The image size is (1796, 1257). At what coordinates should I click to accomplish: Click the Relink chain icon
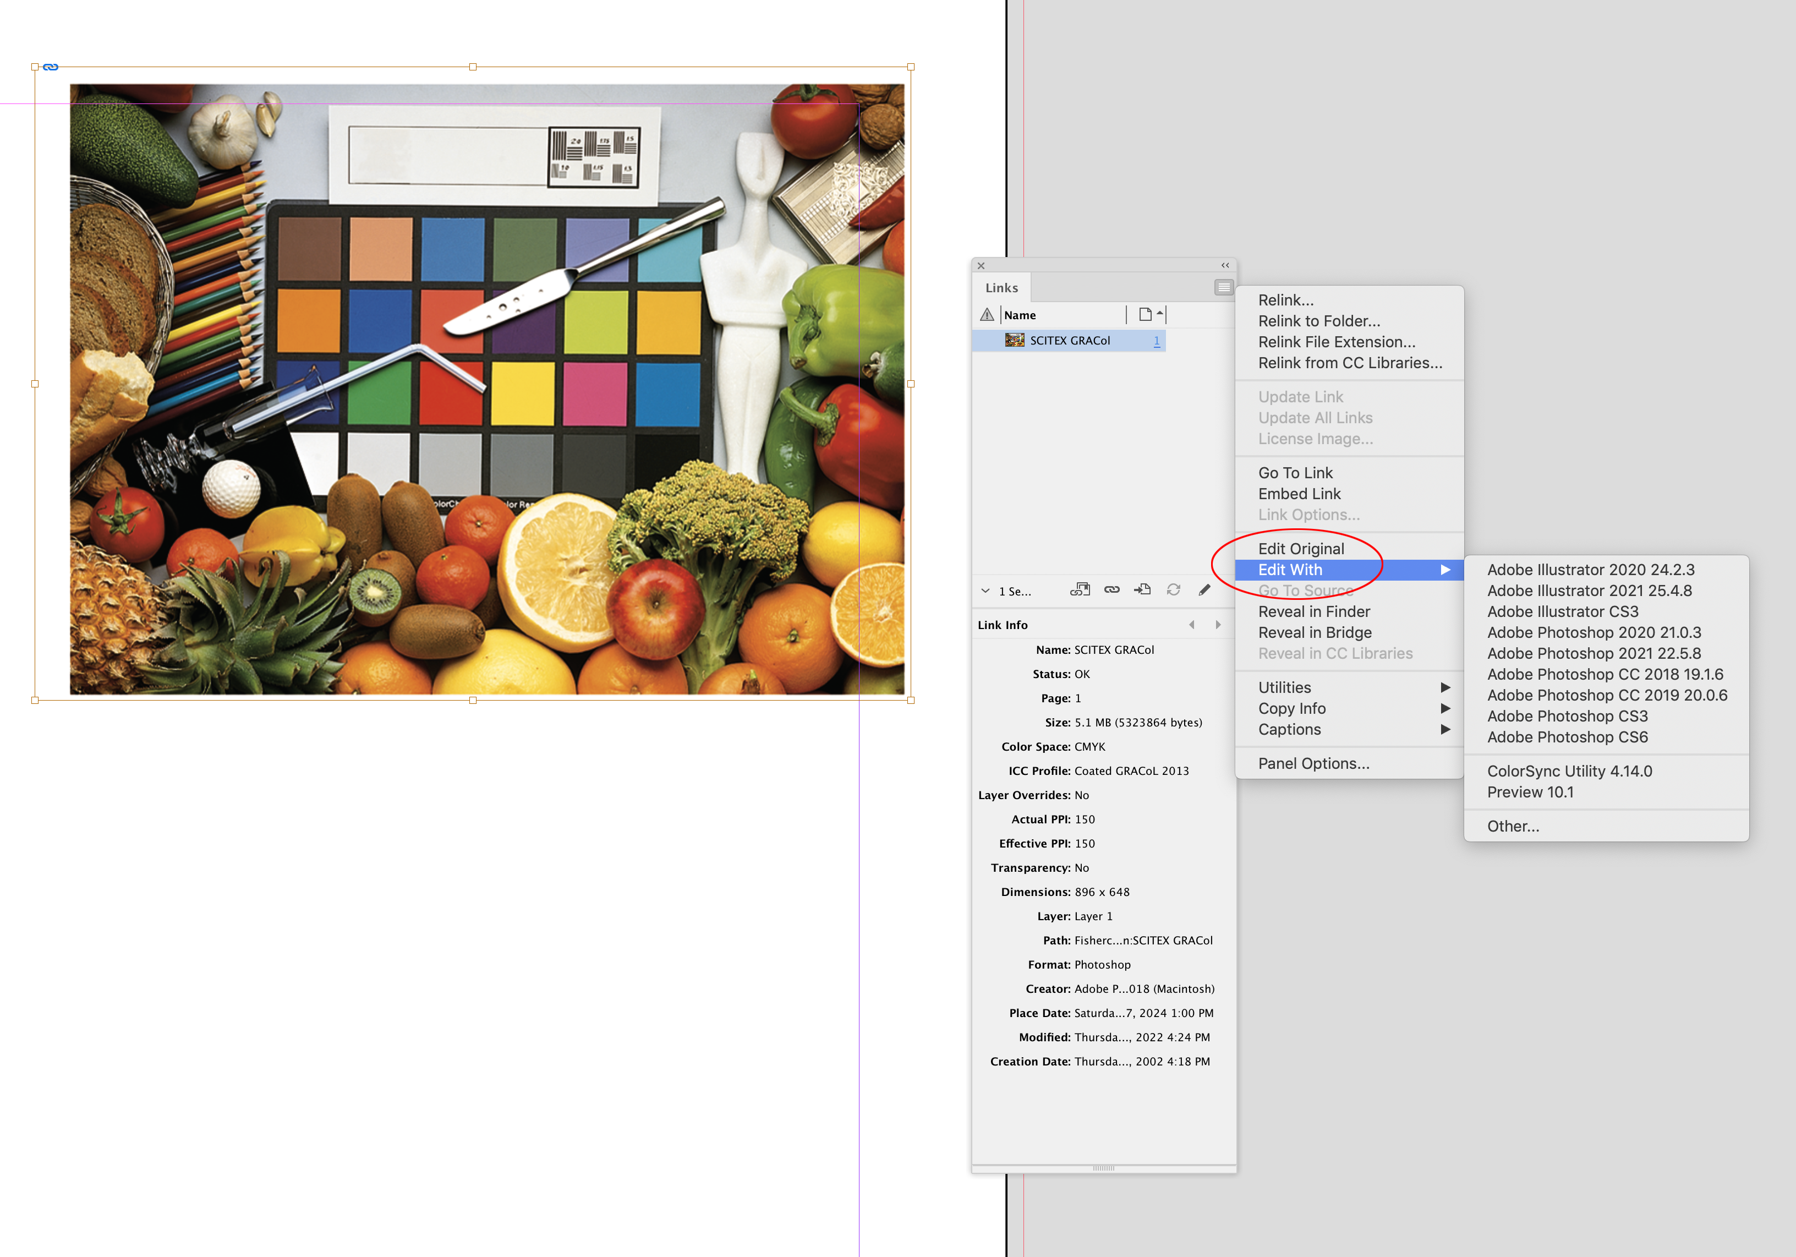coord(1111,591)
